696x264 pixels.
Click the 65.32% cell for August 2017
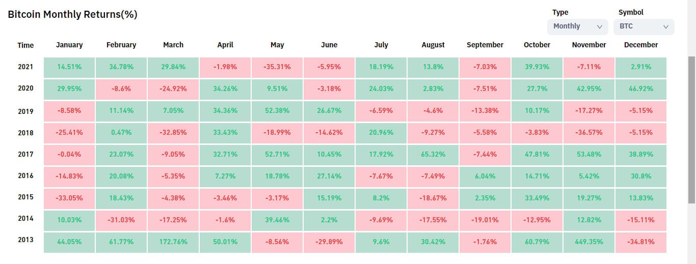(x=433, y=154)
